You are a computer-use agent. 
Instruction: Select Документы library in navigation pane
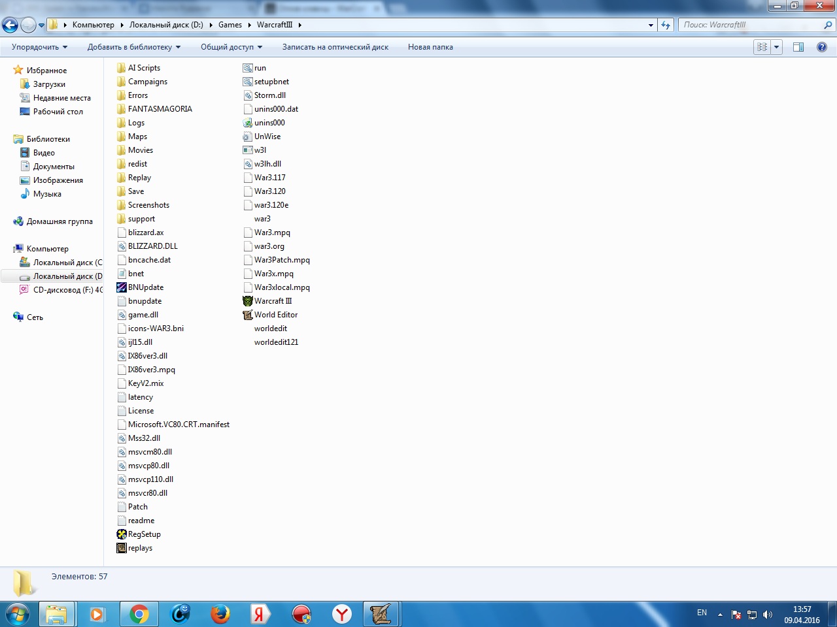(x=54, y=167)
